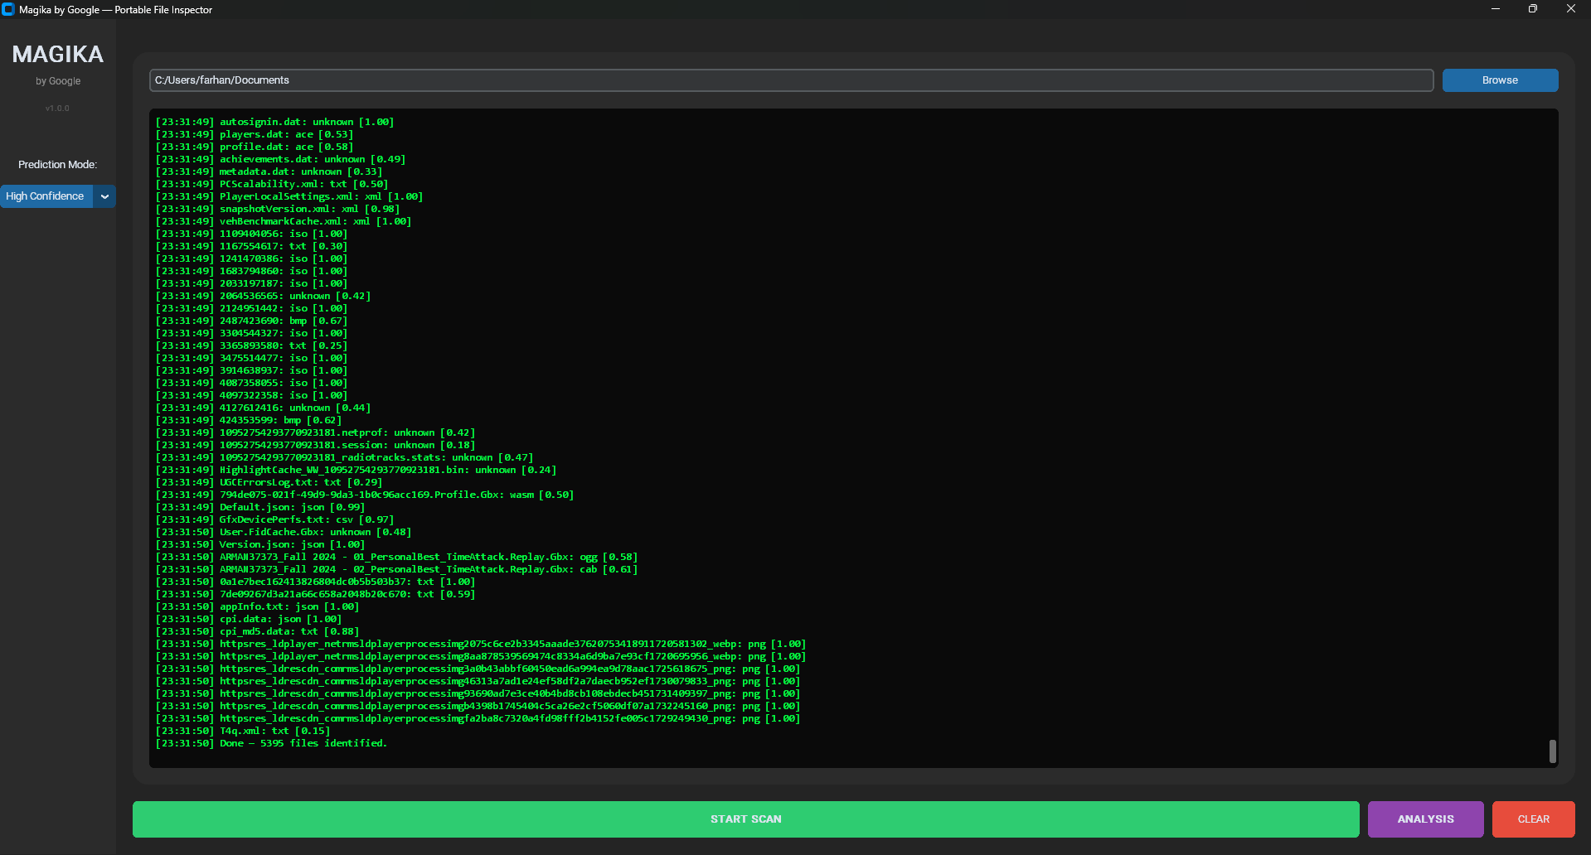Click the 'by Google' label under MAGIKA
Viewport: 1591px width, 855px height.
point(57,81)
